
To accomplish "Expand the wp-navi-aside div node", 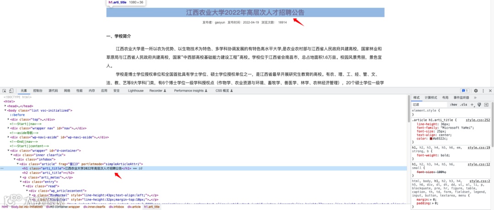I will point(9,137).
